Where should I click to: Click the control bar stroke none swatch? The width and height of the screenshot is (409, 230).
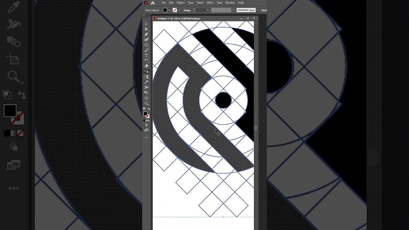[175, 10]
